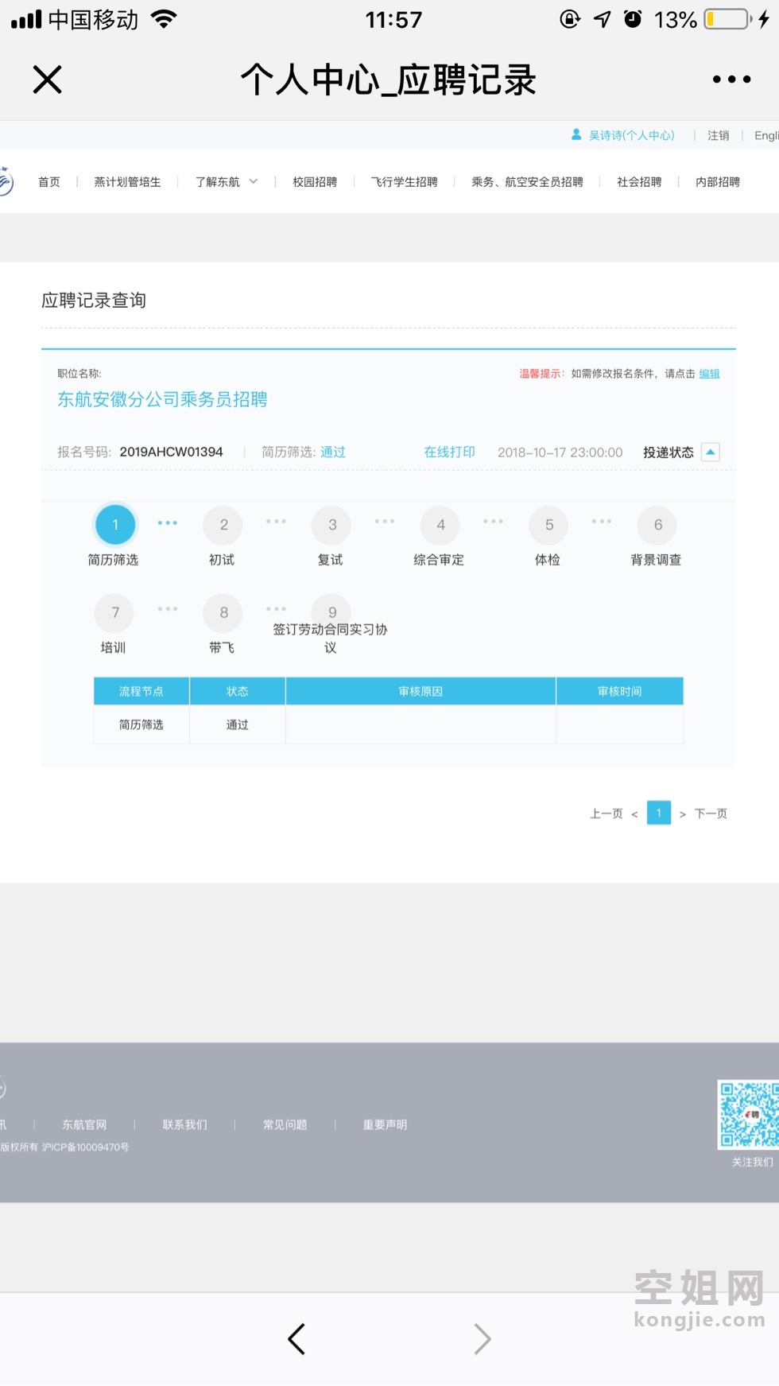
Task: Tap the rotation lock status icon
Action: pyautogui.click(x=570, y=19)
